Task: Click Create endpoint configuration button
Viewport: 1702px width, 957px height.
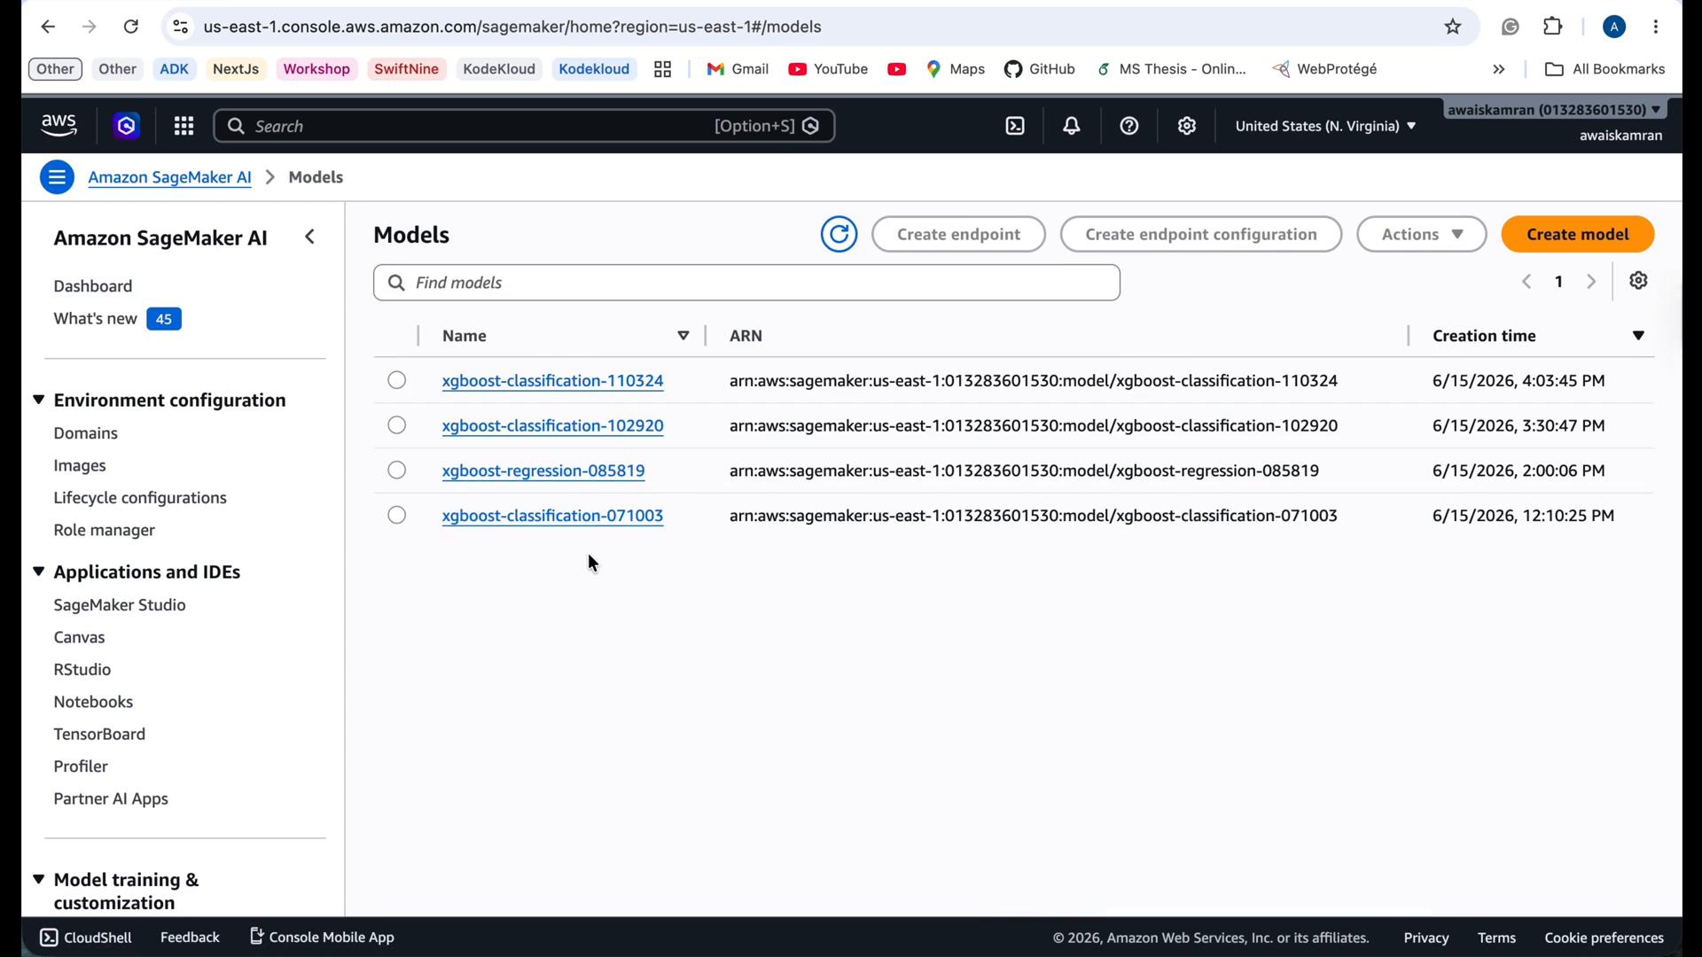Action: pyautogui.click(x=1201, y=234)
